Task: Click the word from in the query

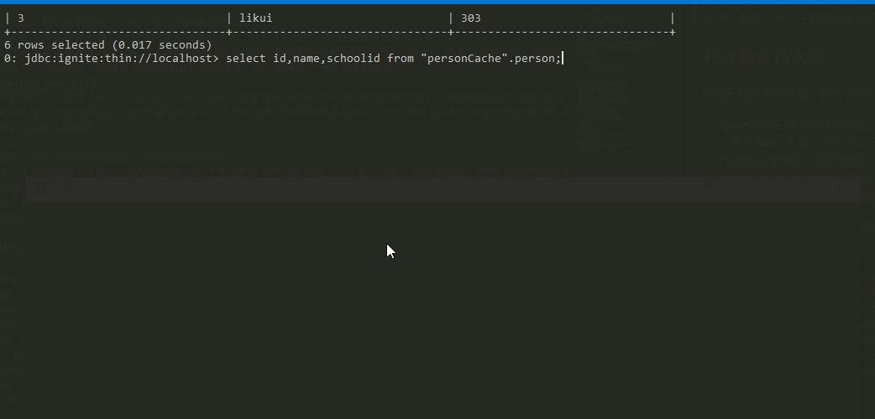Action: click(x=400, y=59)
